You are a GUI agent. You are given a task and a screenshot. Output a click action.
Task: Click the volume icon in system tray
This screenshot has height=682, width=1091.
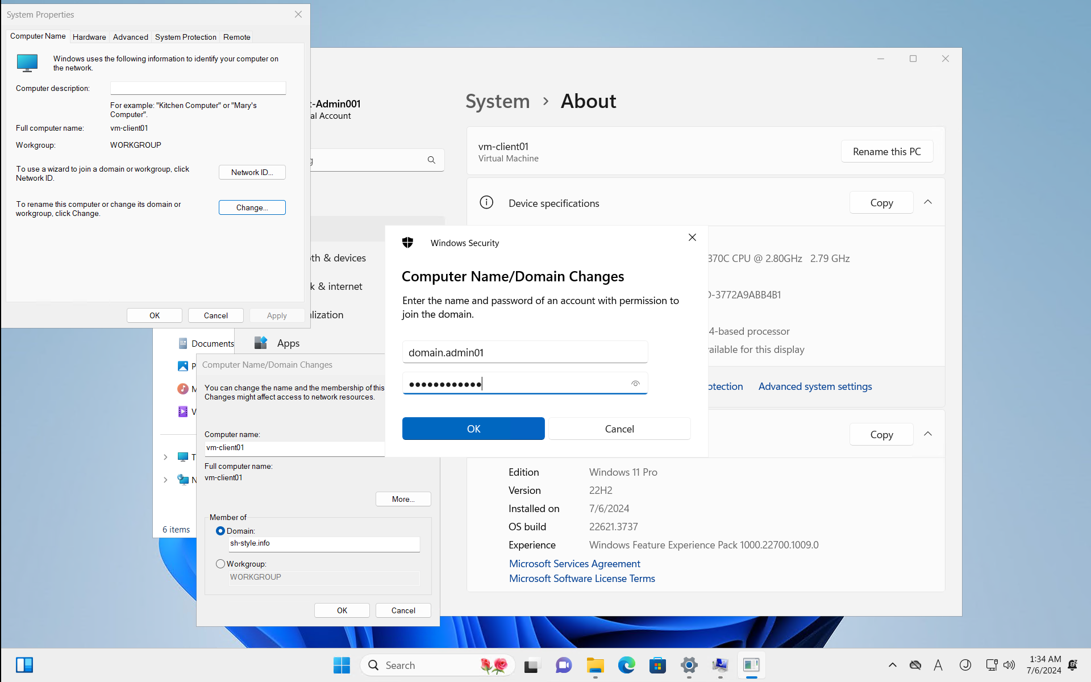[1009, 665]
